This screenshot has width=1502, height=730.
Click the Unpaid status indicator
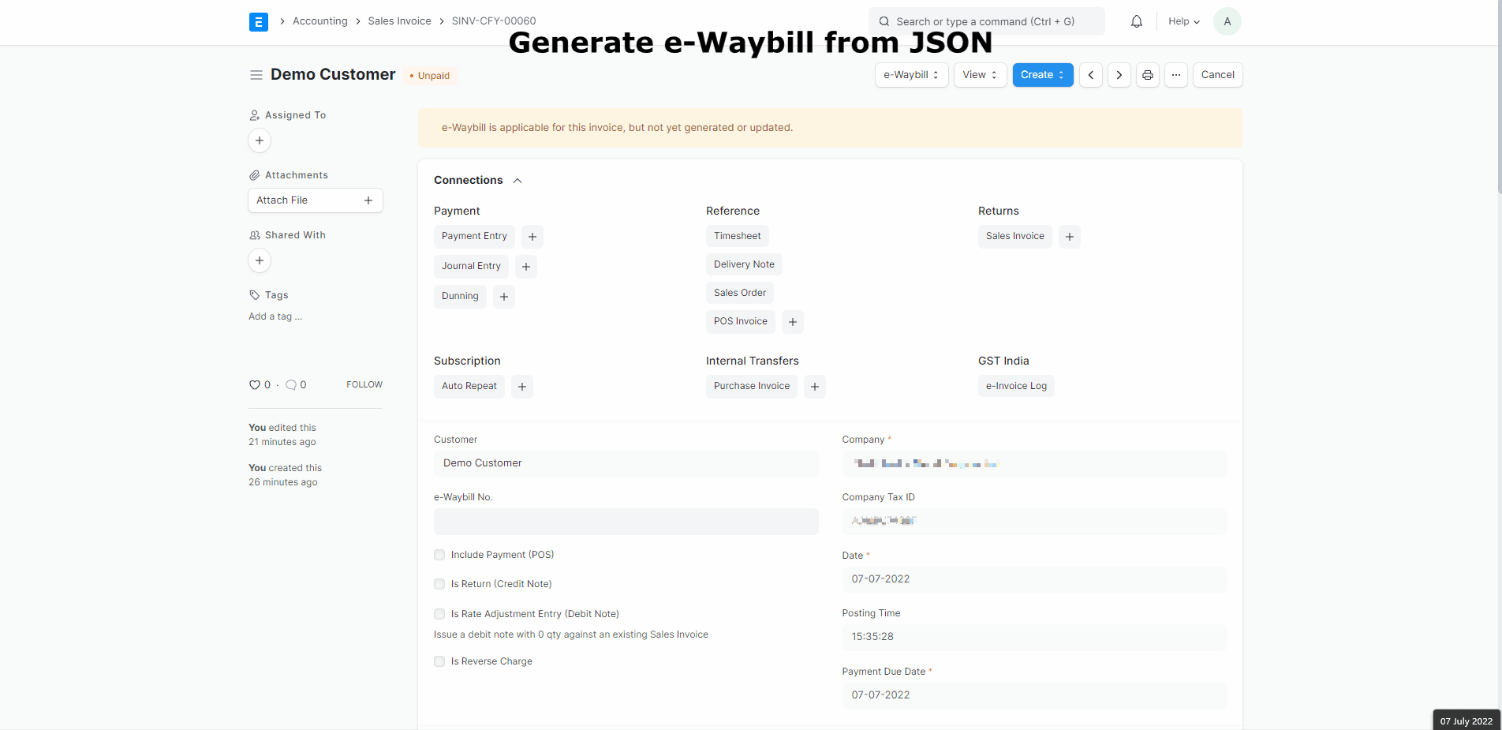pyautogui.click(x=431, y=76)
